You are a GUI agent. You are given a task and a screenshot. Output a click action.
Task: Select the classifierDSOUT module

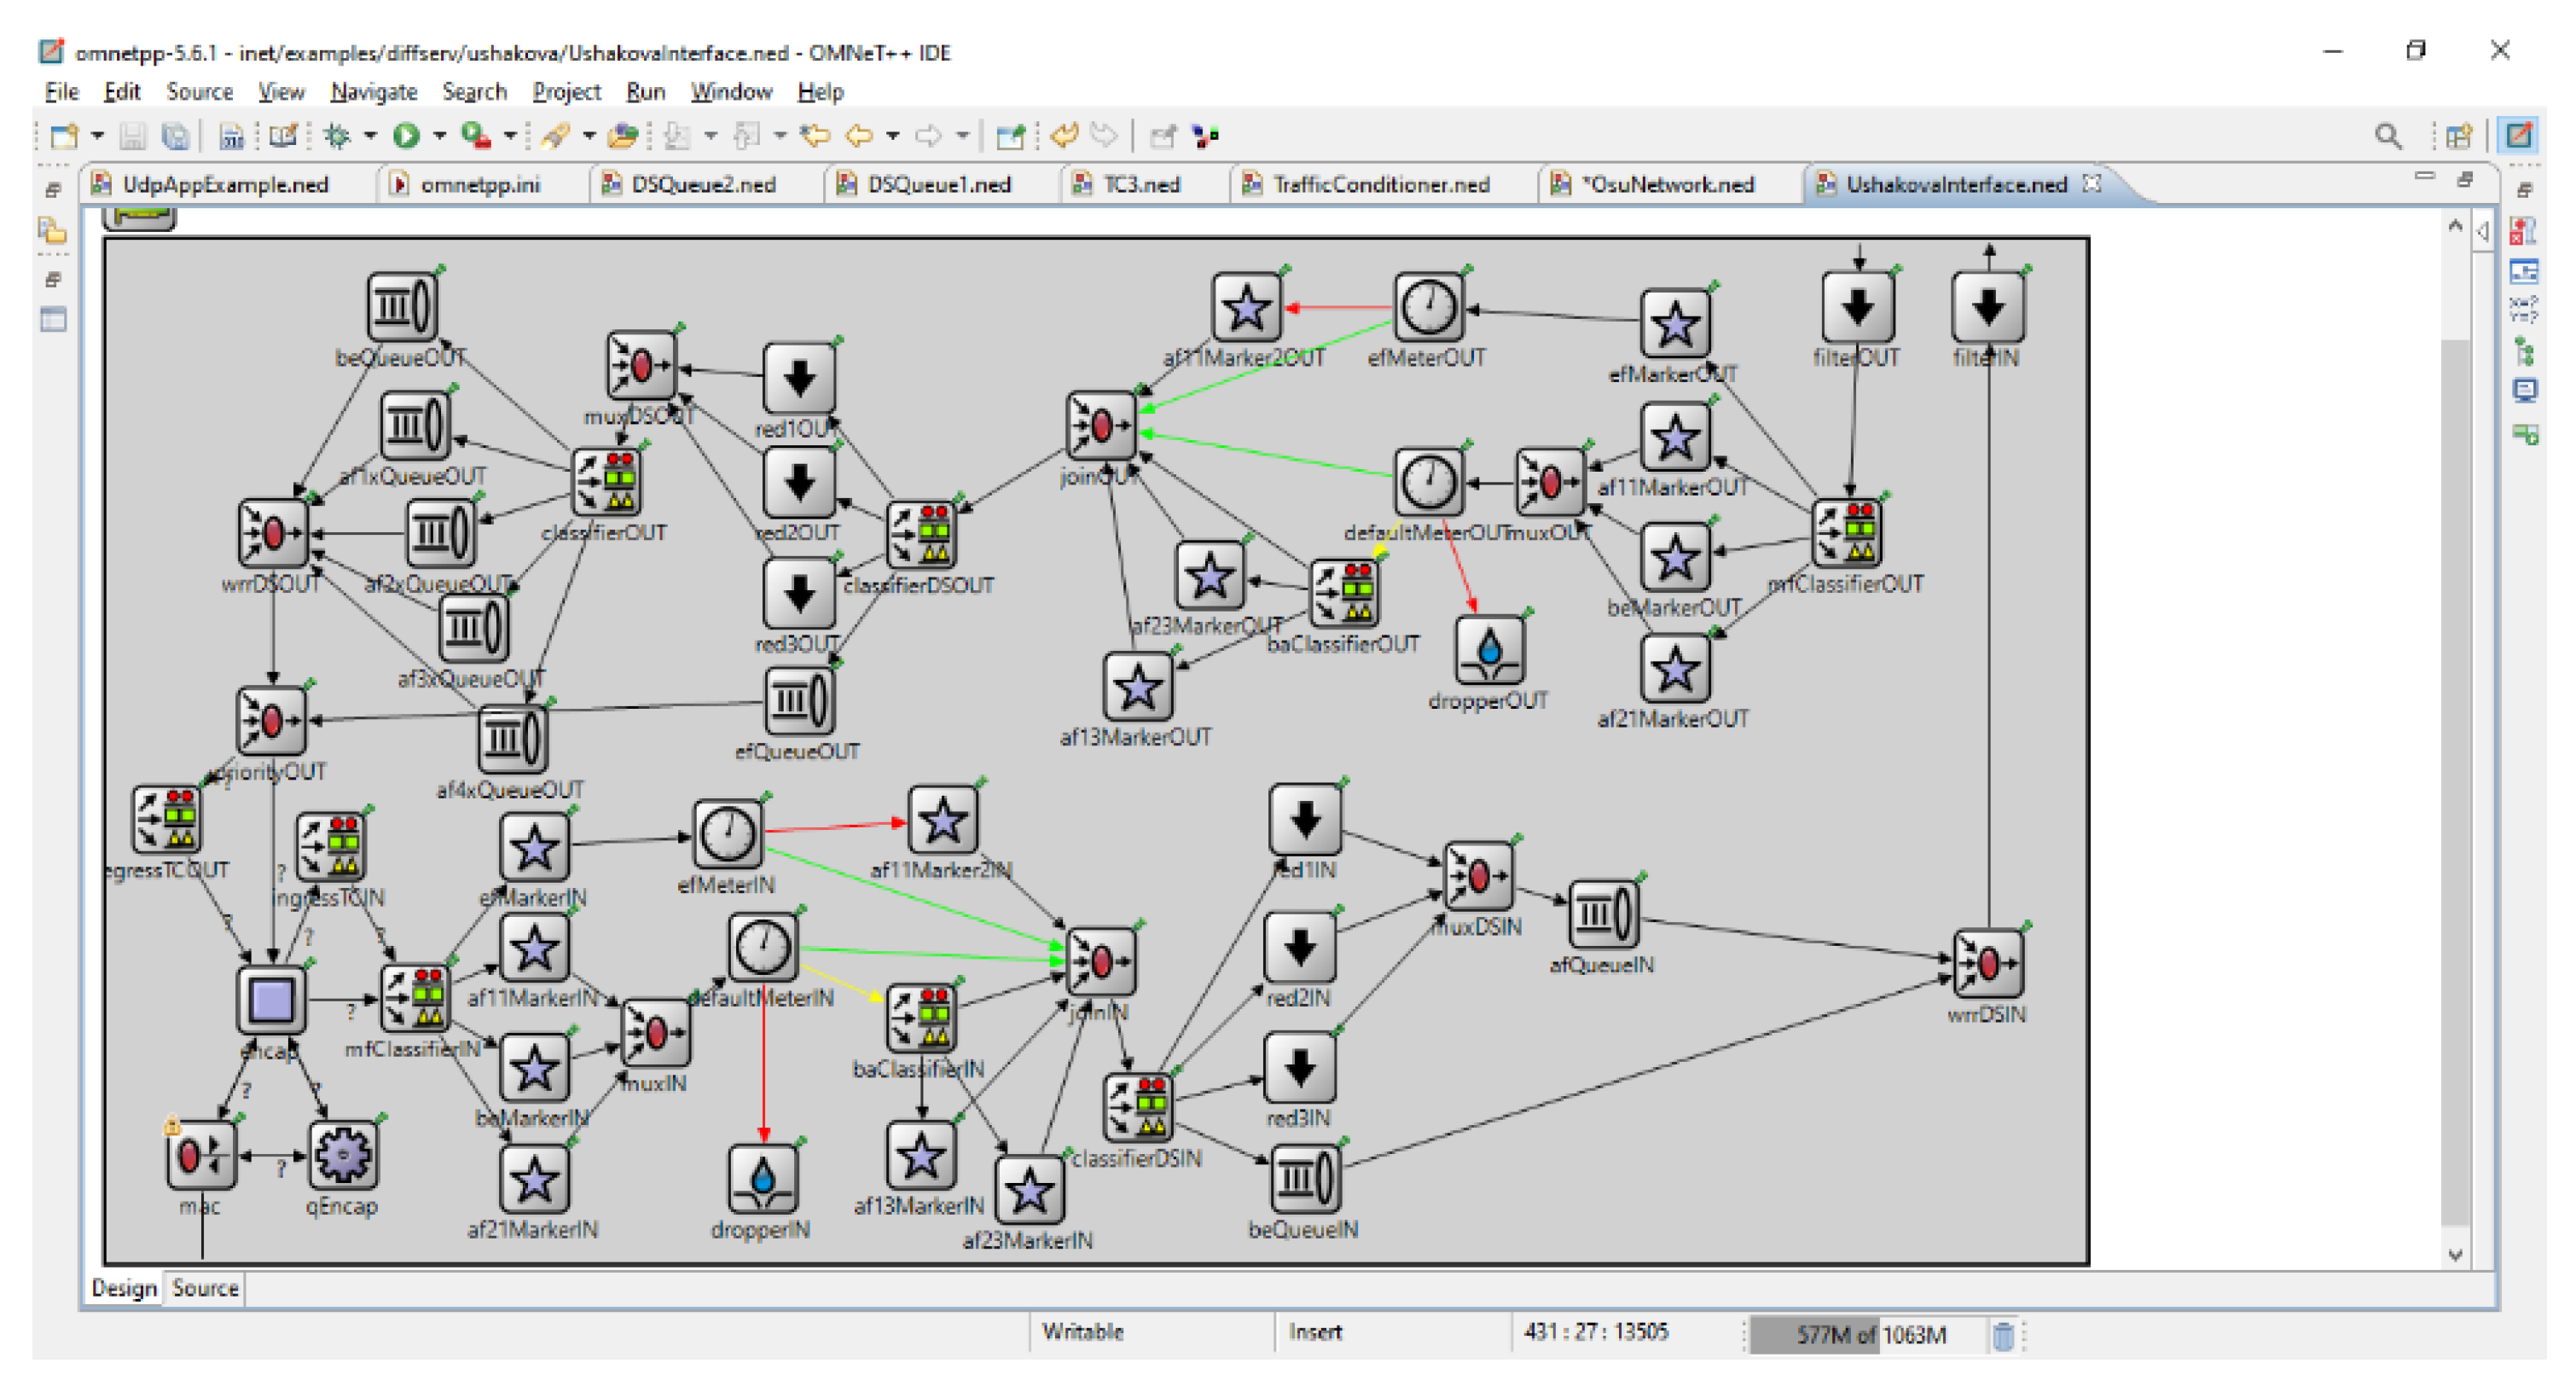coord(922,535)
